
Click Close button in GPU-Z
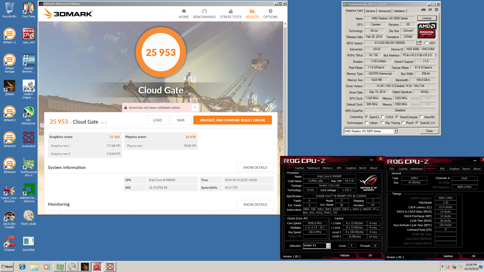(429, 131)
